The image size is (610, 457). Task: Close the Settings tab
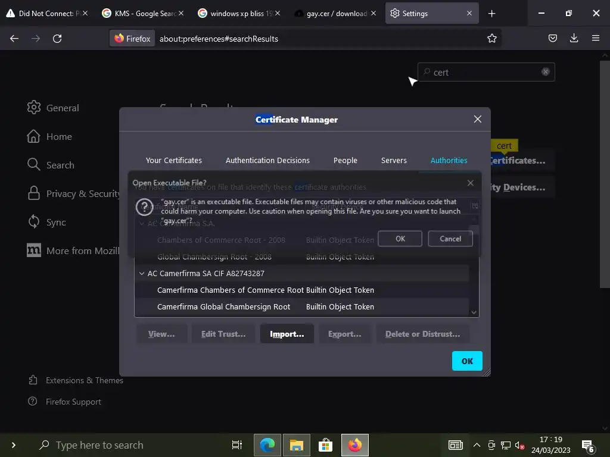click(469, 14)
